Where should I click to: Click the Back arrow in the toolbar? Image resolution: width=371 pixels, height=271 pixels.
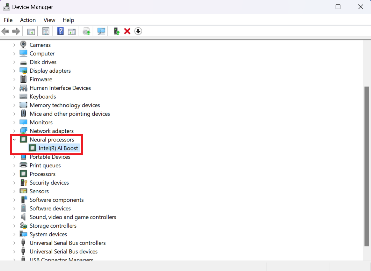[x=5, y=31]
